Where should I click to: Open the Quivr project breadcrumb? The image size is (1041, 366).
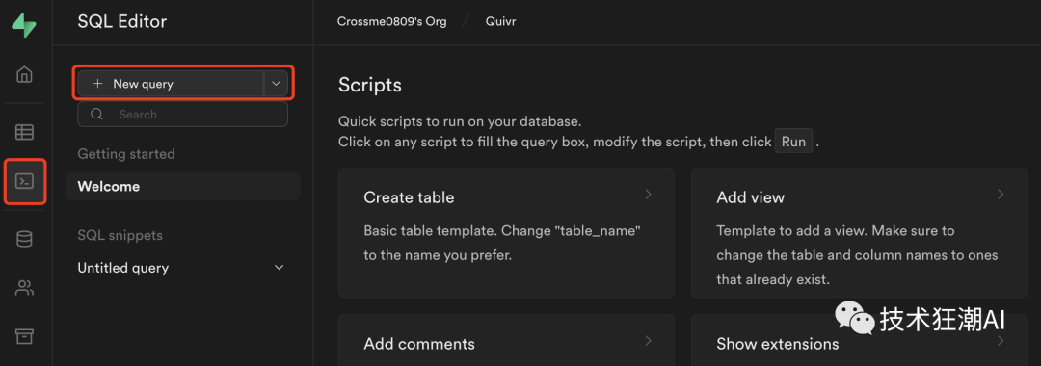pyautogui.click(x=500, y=21)
